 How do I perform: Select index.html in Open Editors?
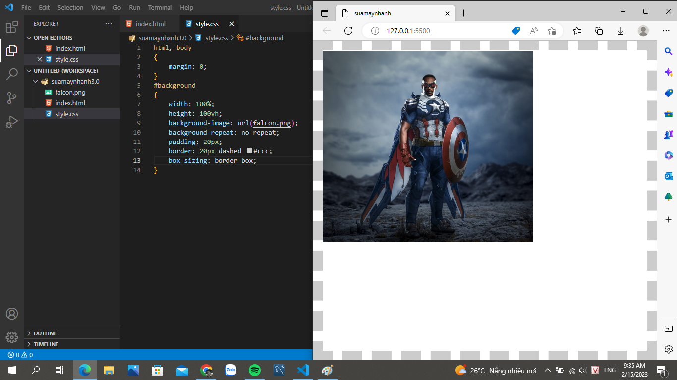pos(72,49)
